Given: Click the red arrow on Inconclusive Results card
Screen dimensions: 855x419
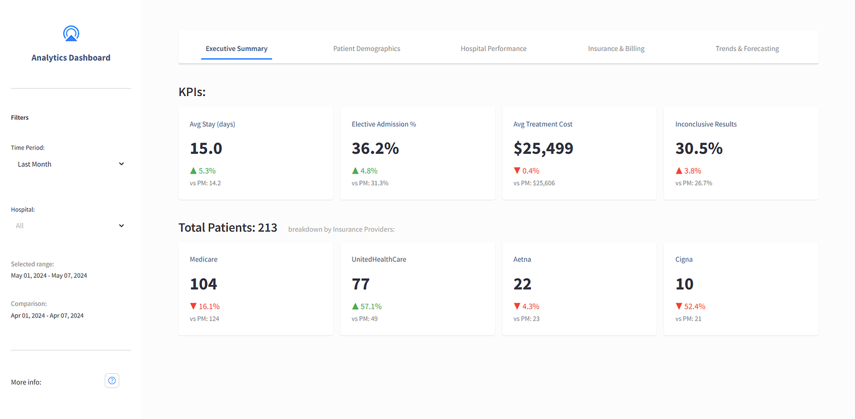Looking at the screenshot, I should click(x=680, y=170).
